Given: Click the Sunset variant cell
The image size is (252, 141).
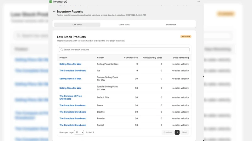Looking at the screenshot, I should [x=100, y=125].
